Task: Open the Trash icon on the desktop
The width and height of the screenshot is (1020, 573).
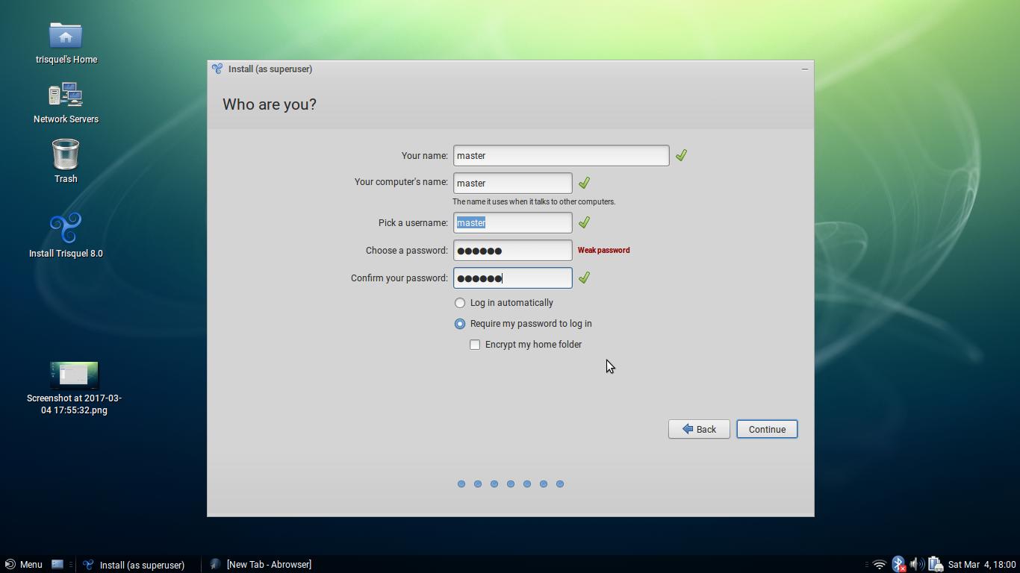Action: [x=66, y=155]
